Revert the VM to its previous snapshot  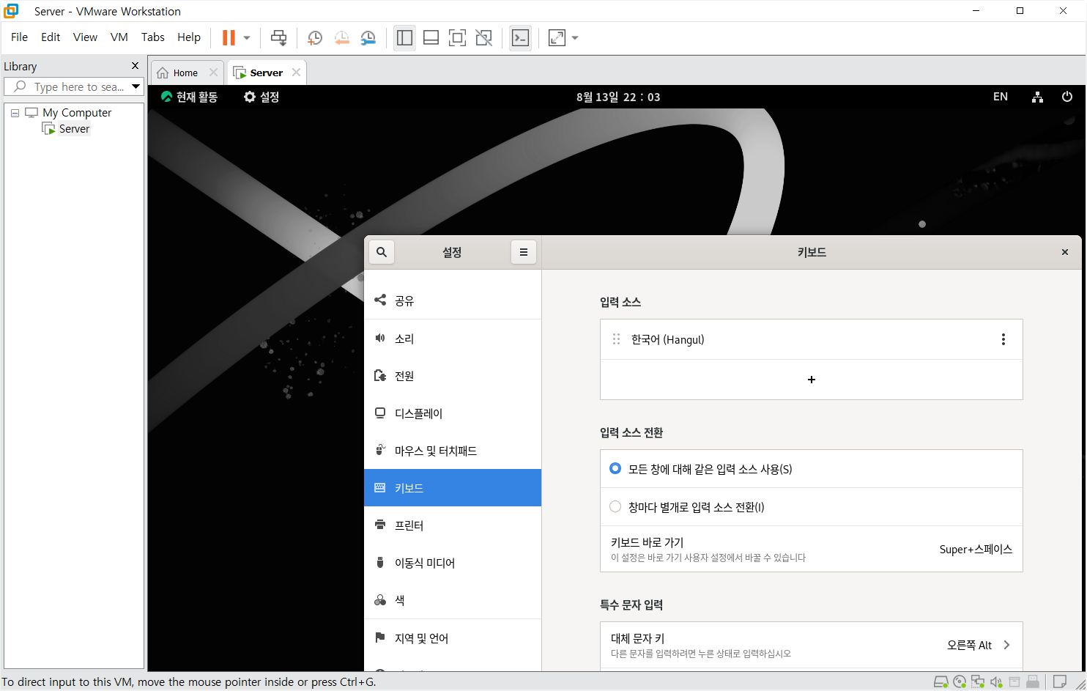click(x=341, y=37)
